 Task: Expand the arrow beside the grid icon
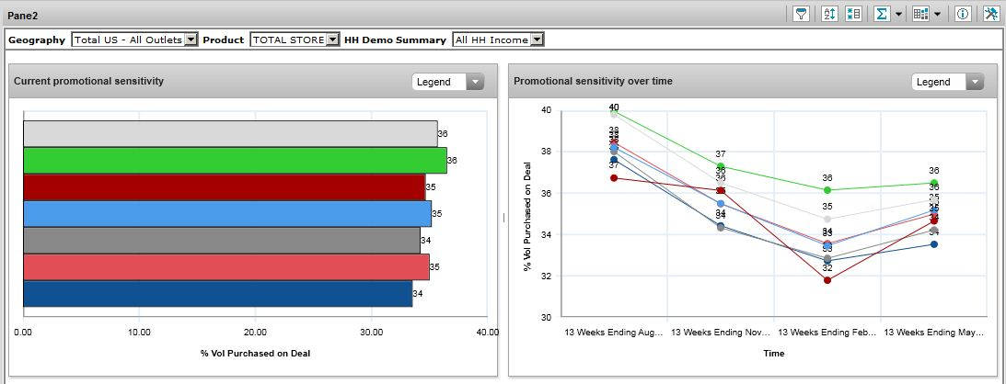tap(938, 14)
